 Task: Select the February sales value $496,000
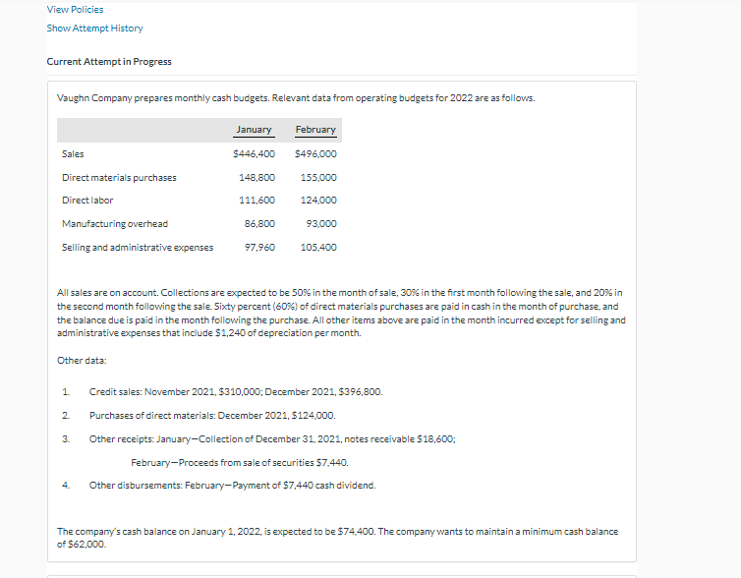click(315, 154)
